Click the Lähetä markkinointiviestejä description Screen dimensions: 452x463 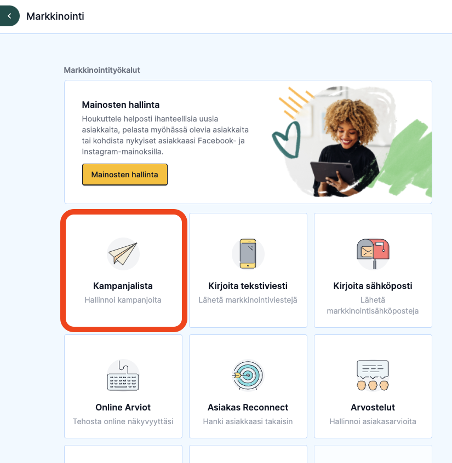pyautogui.click(x=248, y=300)
